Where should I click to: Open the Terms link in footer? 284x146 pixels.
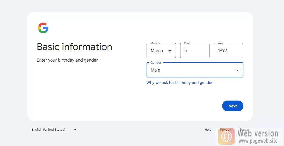click(244, 130)
